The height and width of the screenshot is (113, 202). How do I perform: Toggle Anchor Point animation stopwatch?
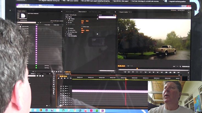(x=69, y=30)
